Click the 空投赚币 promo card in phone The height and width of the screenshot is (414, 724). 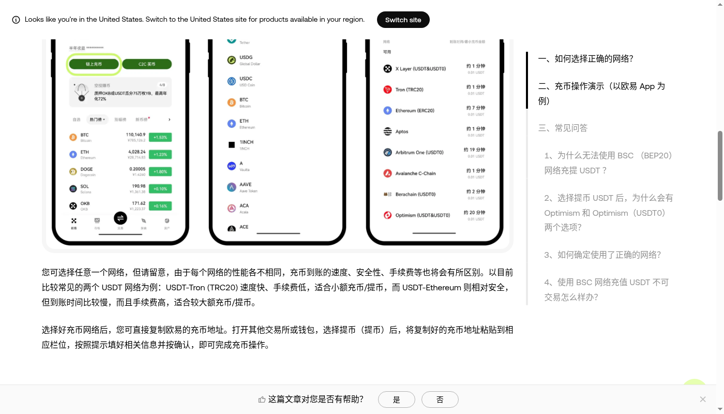pos(120,92)
